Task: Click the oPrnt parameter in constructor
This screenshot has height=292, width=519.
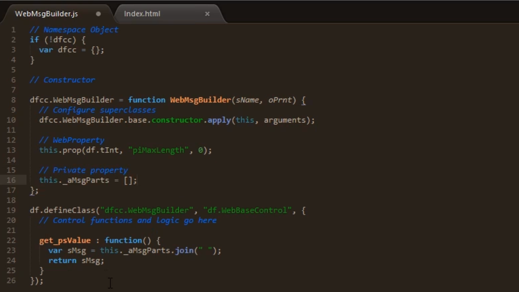Action: coord(280,100)
